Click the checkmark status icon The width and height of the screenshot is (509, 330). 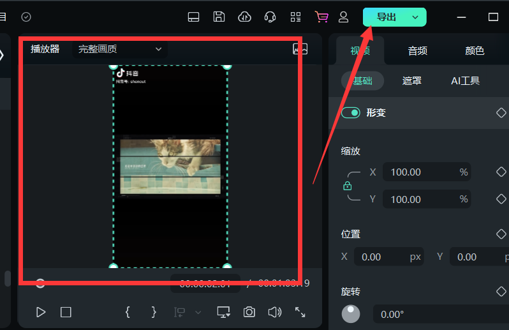pyautogui.click(x=26, y=17)
